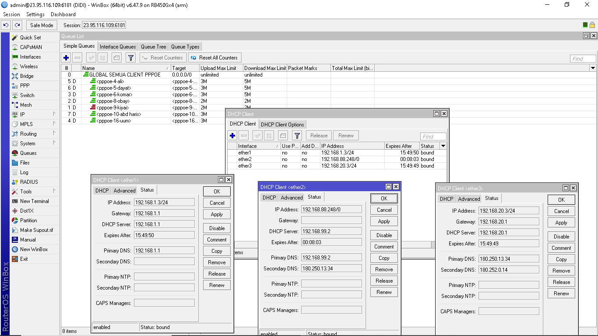598x336 pixels.
Task: Open the DHCP Client filter funnel
Action: [297, 136]
